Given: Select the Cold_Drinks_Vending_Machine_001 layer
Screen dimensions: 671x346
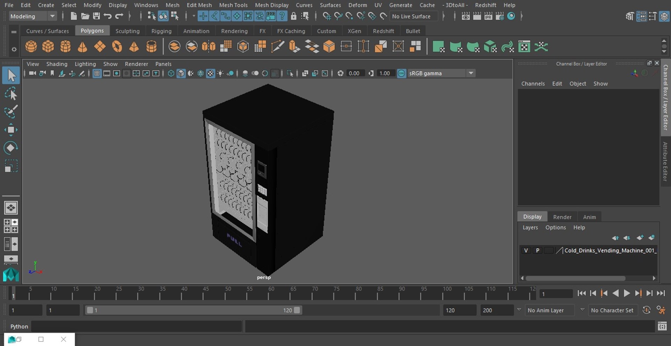Looking at the screenshot, I should click(610, 250).
